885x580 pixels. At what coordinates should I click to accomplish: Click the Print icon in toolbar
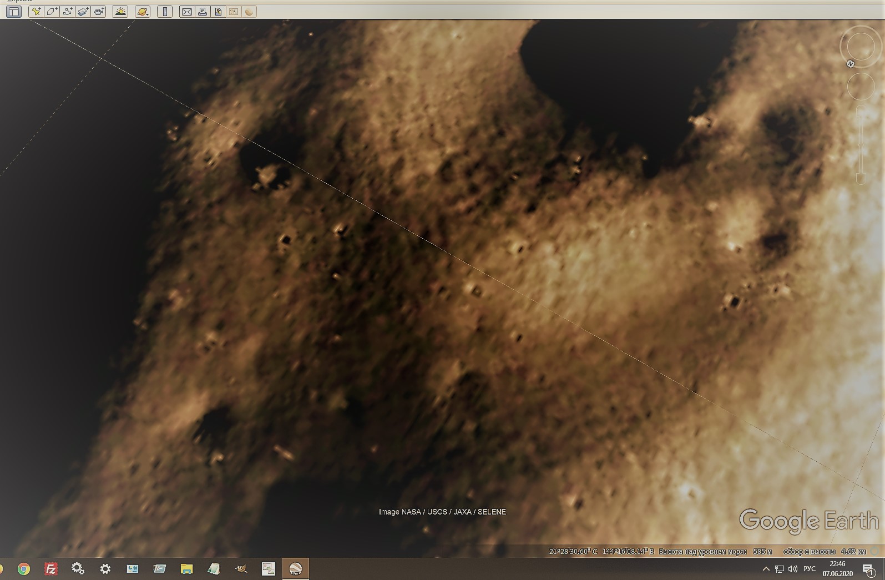coord(203,12)
